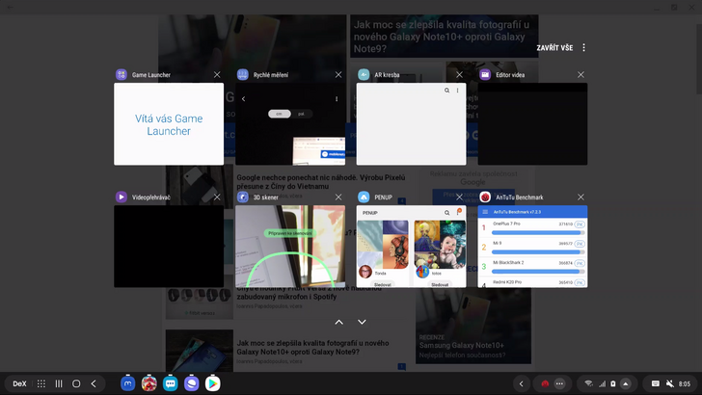The image size is (702, 395).
Task: Expand quick settings with up arrow
Action: [x=626, y=383]
